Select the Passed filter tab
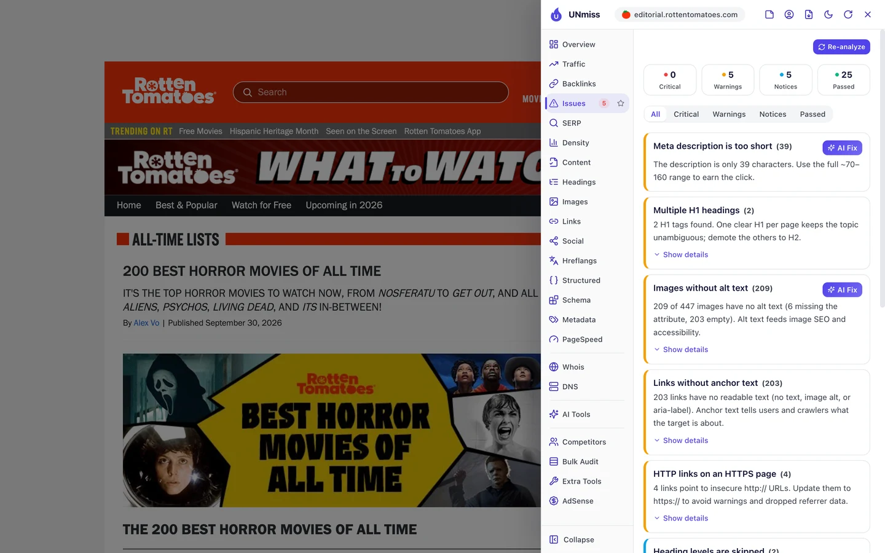This screenshot has height=553, width=885. tap(812, 114)
